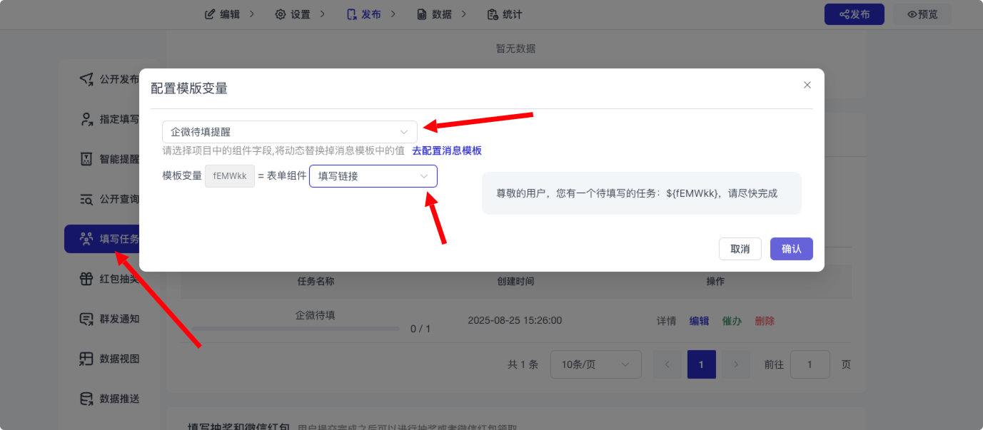Screen dimensions: 983x430
Task: Click 编辑 for the 企微待填 task
Action: 699,321
